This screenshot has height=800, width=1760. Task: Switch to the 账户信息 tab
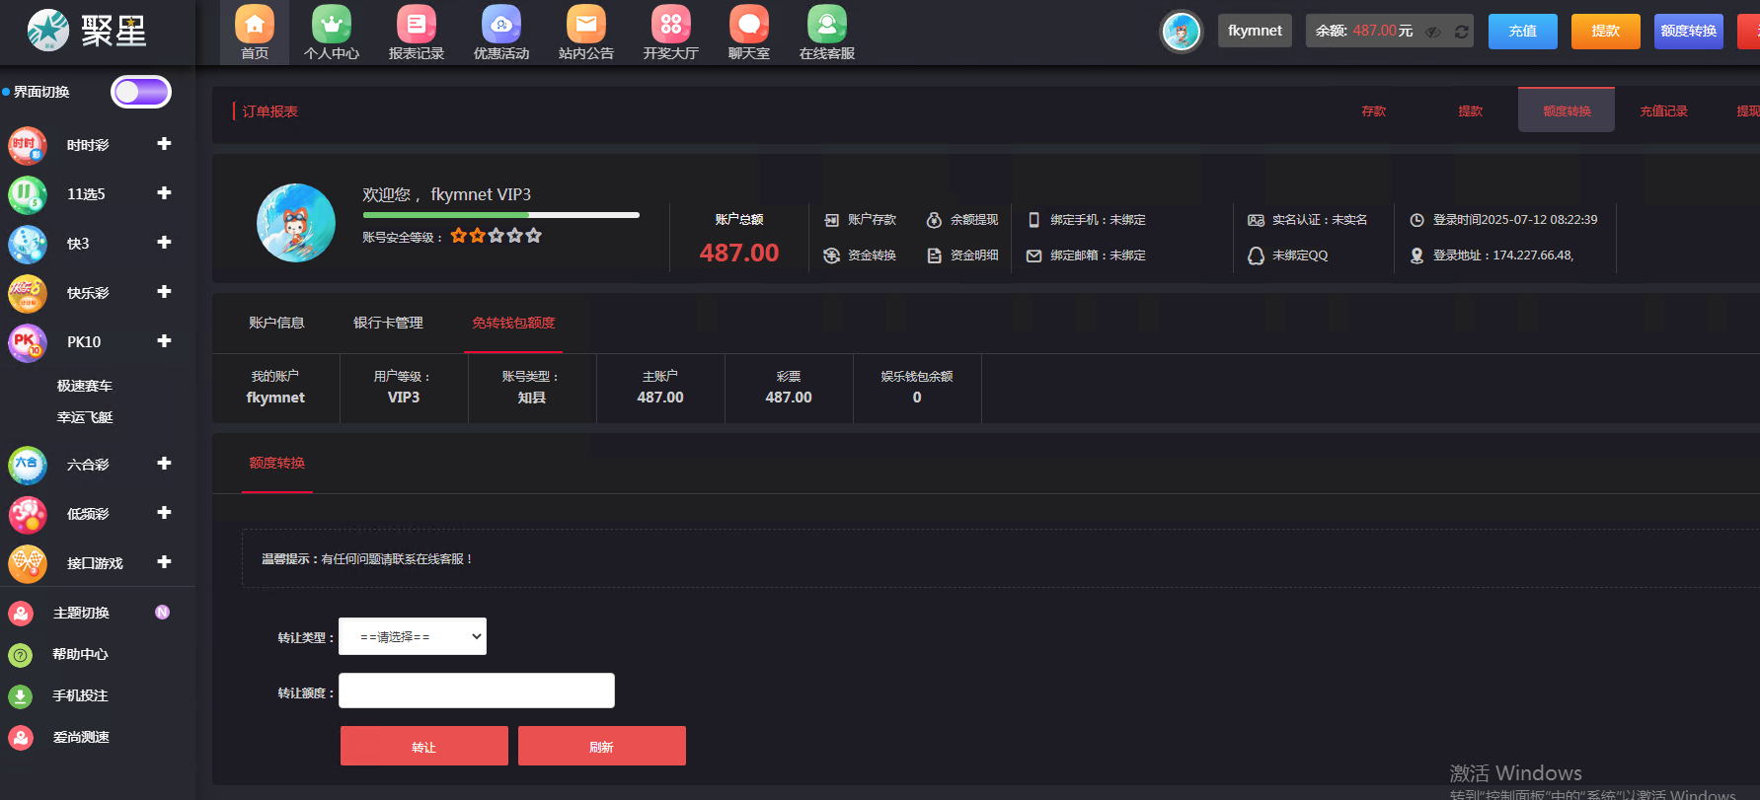pyautogui.click(x=276, y=323)
